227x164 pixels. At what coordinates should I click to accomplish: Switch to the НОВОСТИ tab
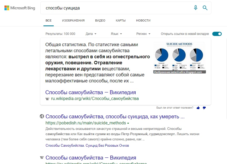(143, 20)
